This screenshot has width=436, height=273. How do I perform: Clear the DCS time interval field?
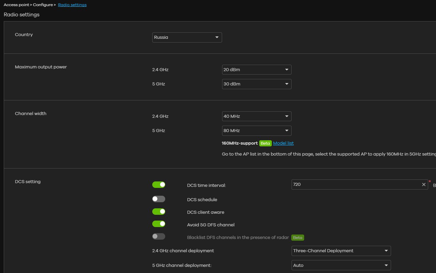[x=424, y=184]
